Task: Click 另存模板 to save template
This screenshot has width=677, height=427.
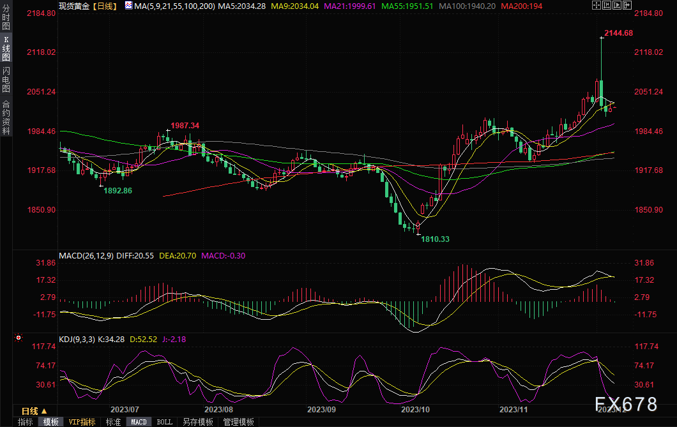Action: pyautogui.click(x=197, y=422)
